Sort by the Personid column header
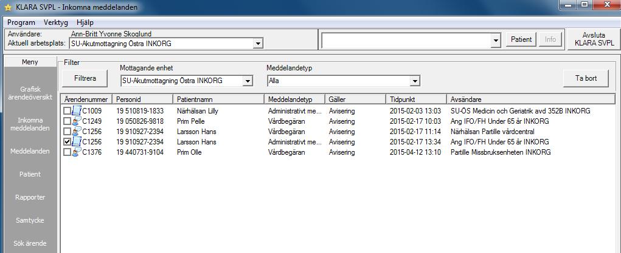This screenshot has height=253, width=621. (142, 100)
